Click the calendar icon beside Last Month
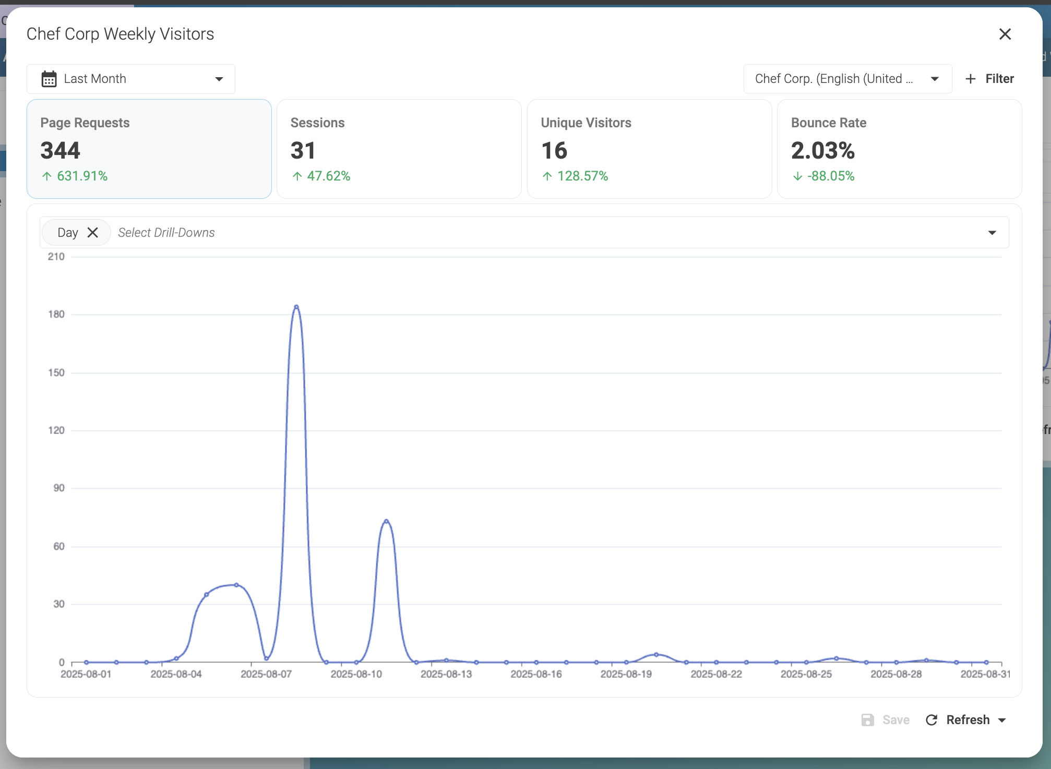This screenshot has width=1051, height=769. (49, 79)
